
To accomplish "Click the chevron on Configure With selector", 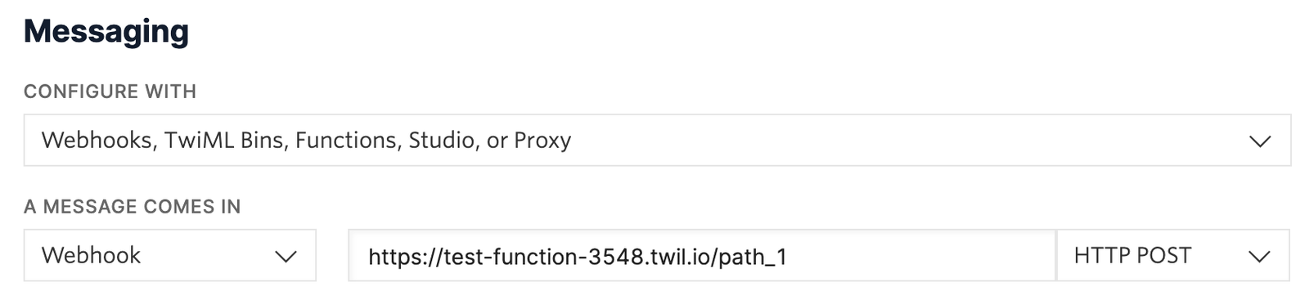I will (x=1260, y=141).
